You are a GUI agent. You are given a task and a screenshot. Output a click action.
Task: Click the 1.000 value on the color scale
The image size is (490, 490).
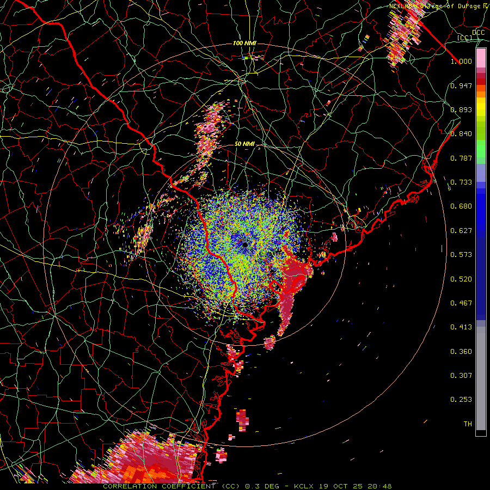[x=461, y=61]
